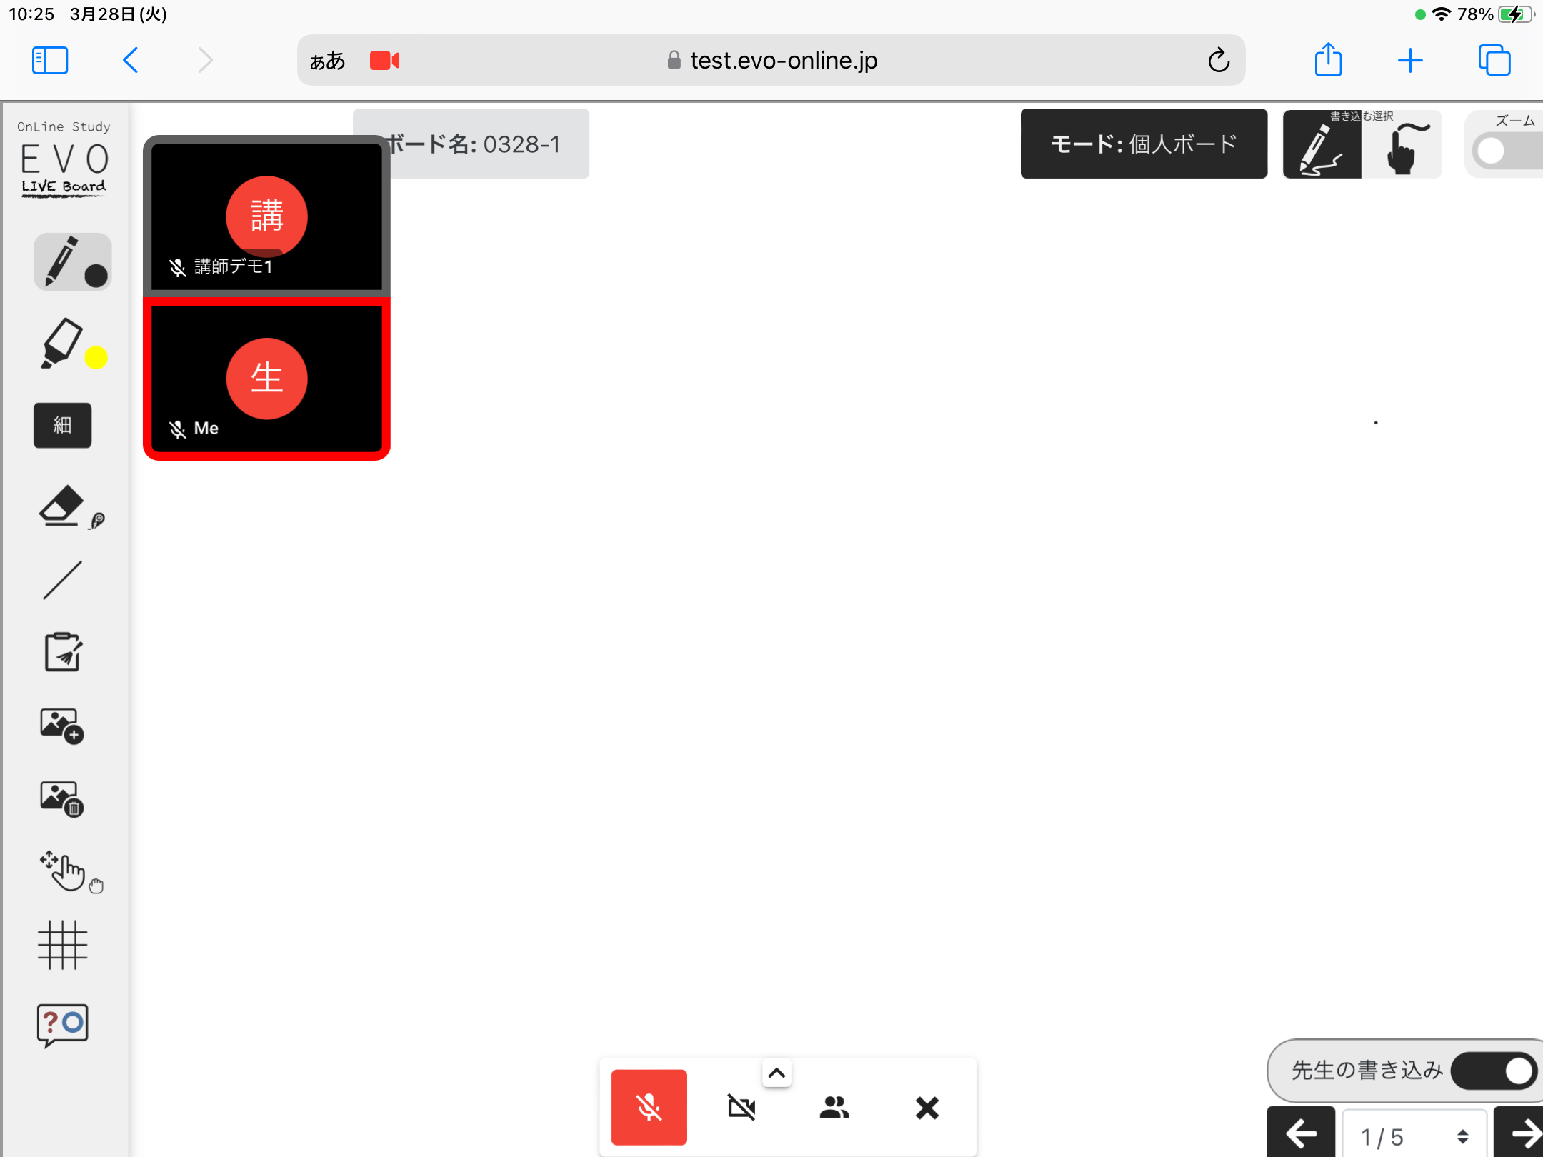This screenshot has width=1543, height=1157.
Task: Choose the yellow highlighter color dot
Action: pyautogui.click(x=96, y=357)
